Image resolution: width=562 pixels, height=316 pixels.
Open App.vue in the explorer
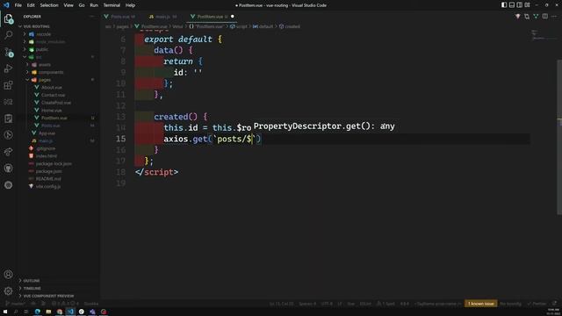(x=47, y=133)
